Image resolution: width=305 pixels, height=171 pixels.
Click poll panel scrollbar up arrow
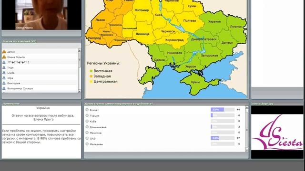pos(247,107)
